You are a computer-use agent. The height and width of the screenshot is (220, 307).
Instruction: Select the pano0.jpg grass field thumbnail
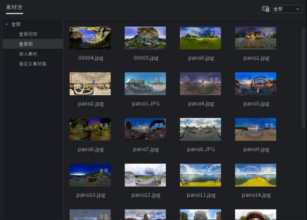[200, 38]
